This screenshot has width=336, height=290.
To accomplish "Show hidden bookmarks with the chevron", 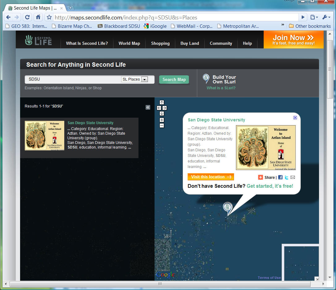I will tap(283, 25).
